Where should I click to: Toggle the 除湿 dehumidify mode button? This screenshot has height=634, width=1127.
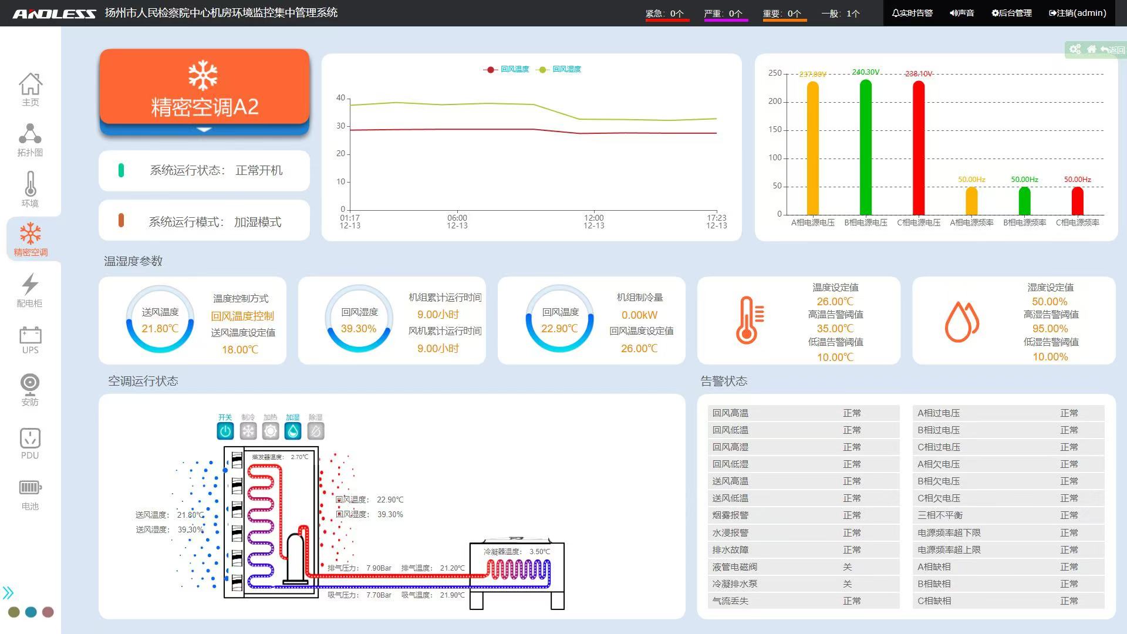tap(316, 431)
